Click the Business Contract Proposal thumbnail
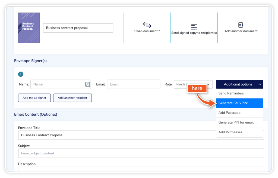 pos(29,28)
